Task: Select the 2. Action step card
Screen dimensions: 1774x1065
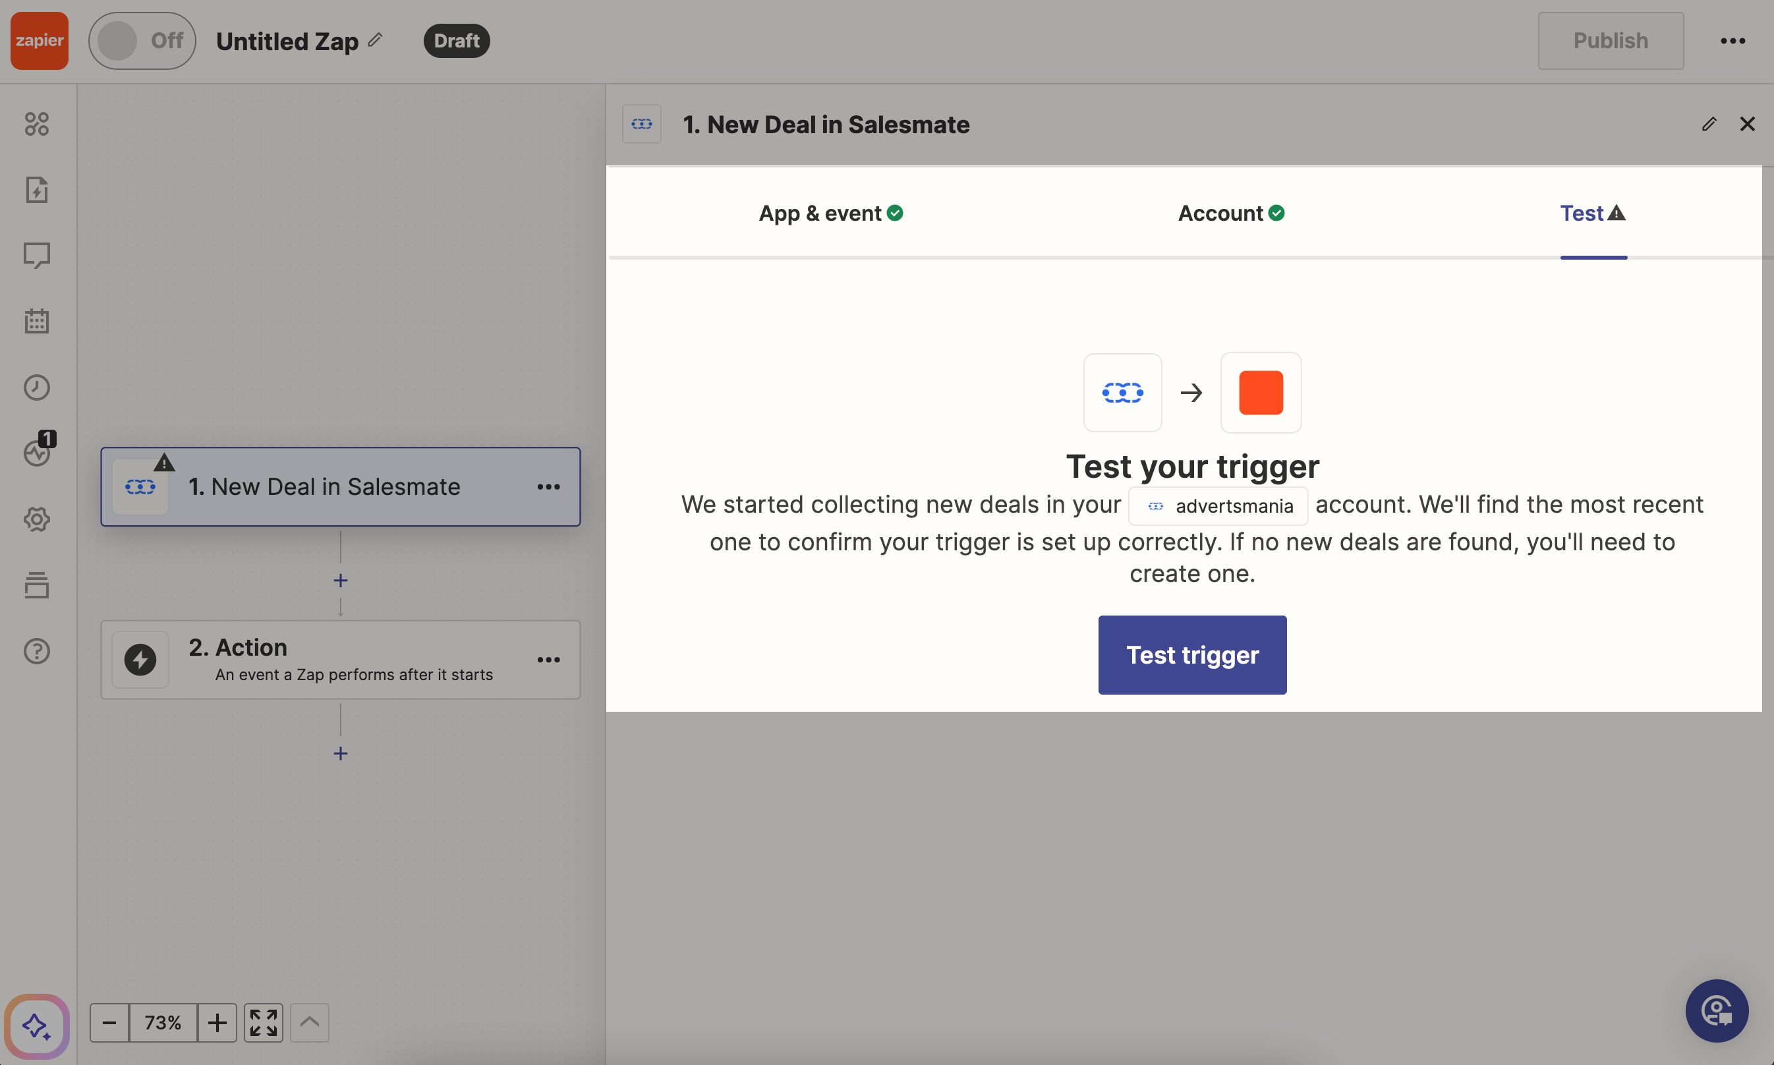Action: tap(340, 660)
